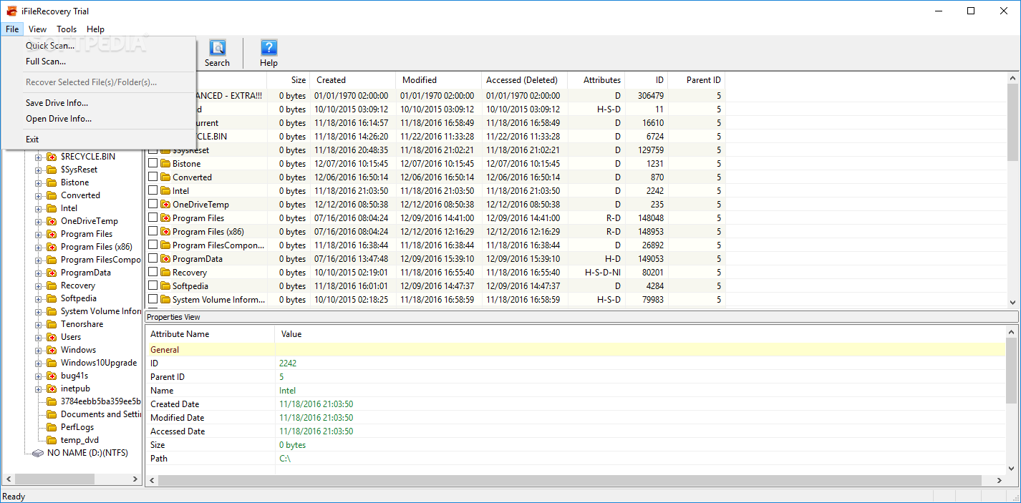Check the Program Files row checkbox
1021x503 pixels.
(153, 218)
